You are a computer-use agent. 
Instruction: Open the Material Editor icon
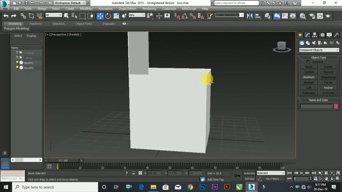[x=302, y=16]
